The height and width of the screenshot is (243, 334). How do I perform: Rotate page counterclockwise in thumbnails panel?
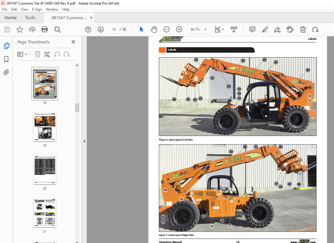57,54
